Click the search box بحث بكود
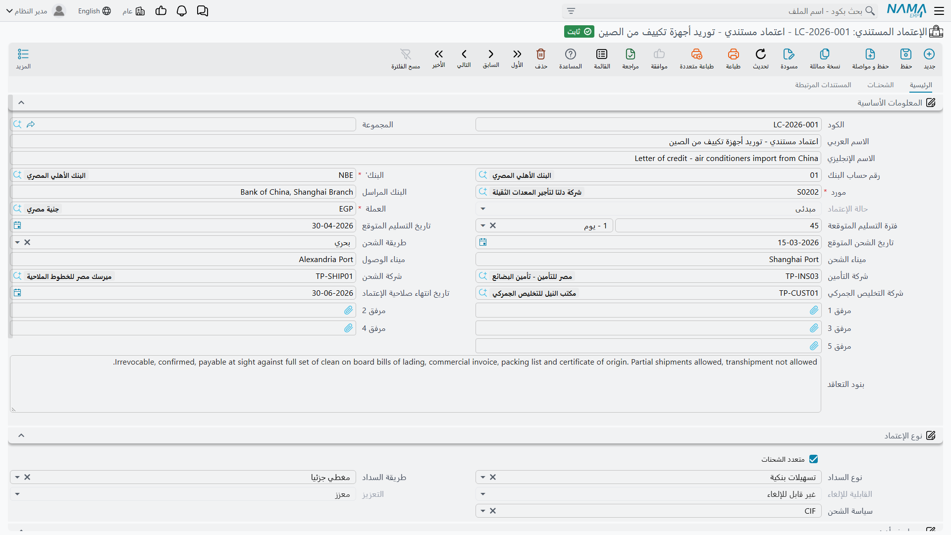This screenshot has width=951, height=535. point(719,11)
